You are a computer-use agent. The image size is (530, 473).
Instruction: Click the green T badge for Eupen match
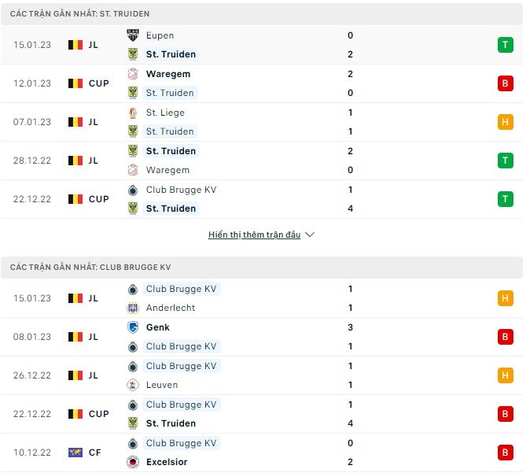[506, 45]
